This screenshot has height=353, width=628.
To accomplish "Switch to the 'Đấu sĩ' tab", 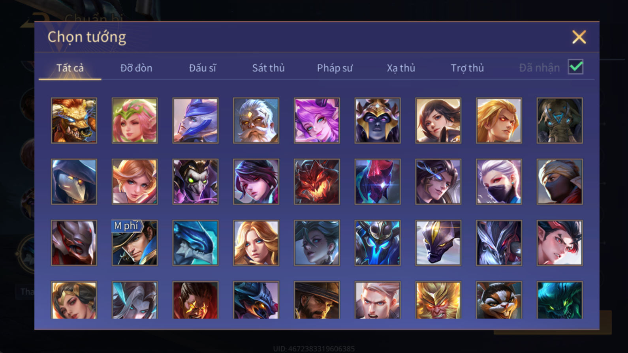I will point(202,68).
